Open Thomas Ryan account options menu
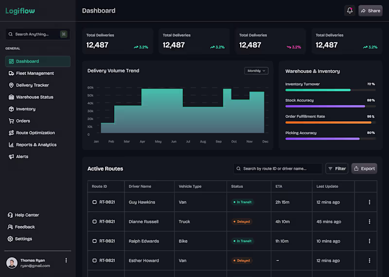 coord(66,260)
